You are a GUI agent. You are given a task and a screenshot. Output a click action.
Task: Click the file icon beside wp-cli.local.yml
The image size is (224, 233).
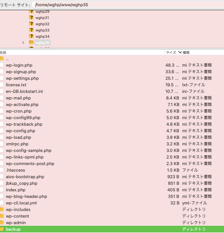(2, 203)
